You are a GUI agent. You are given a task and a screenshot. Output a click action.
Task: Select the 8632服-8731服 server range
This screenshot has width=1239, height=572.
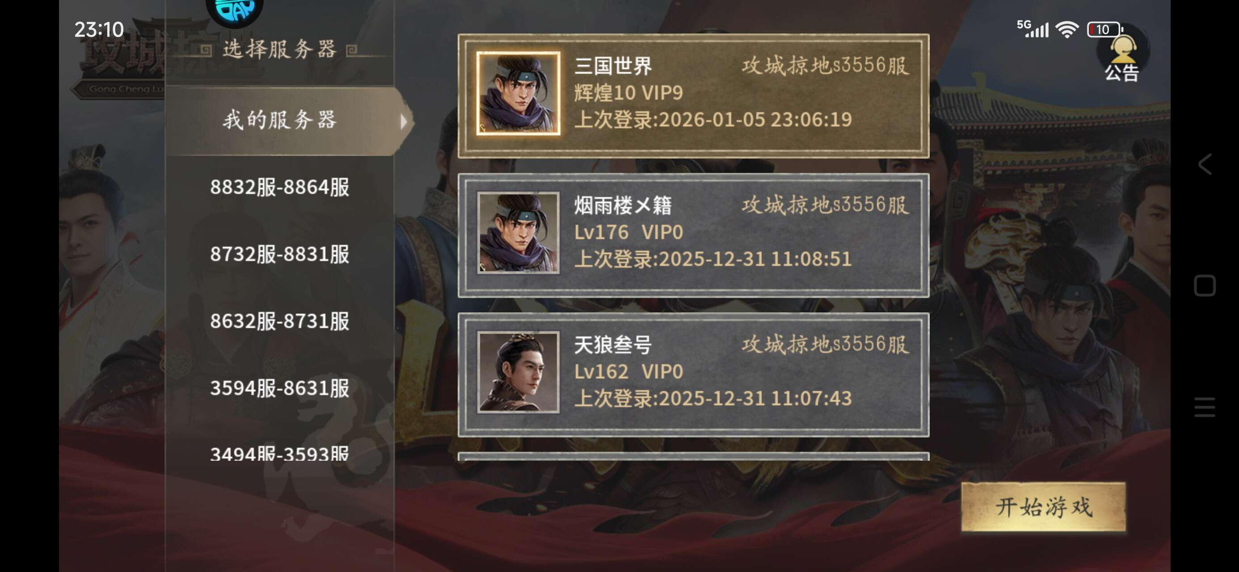tap(280, 321)
